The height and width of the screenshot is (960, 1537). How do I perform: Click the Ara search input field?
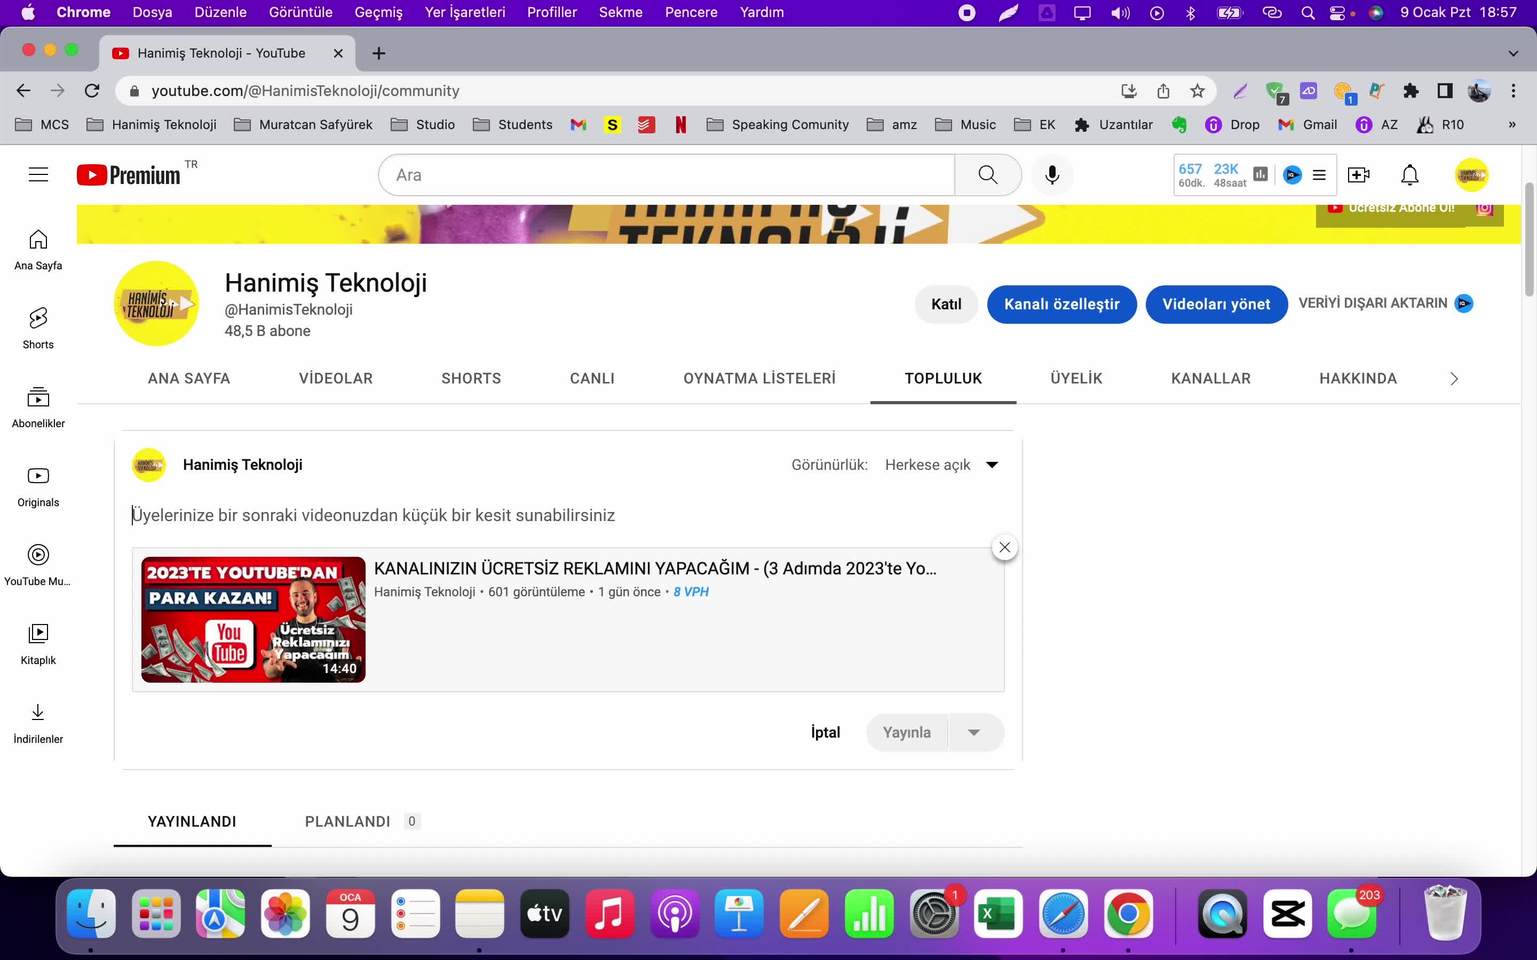(667, 174)
